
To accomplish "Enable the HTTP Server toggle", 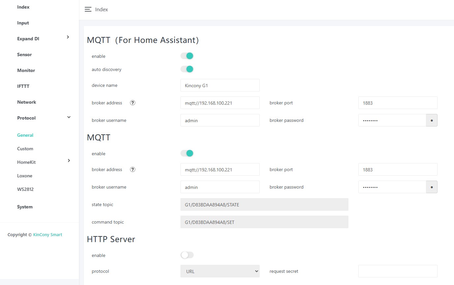I will point(187,255).
